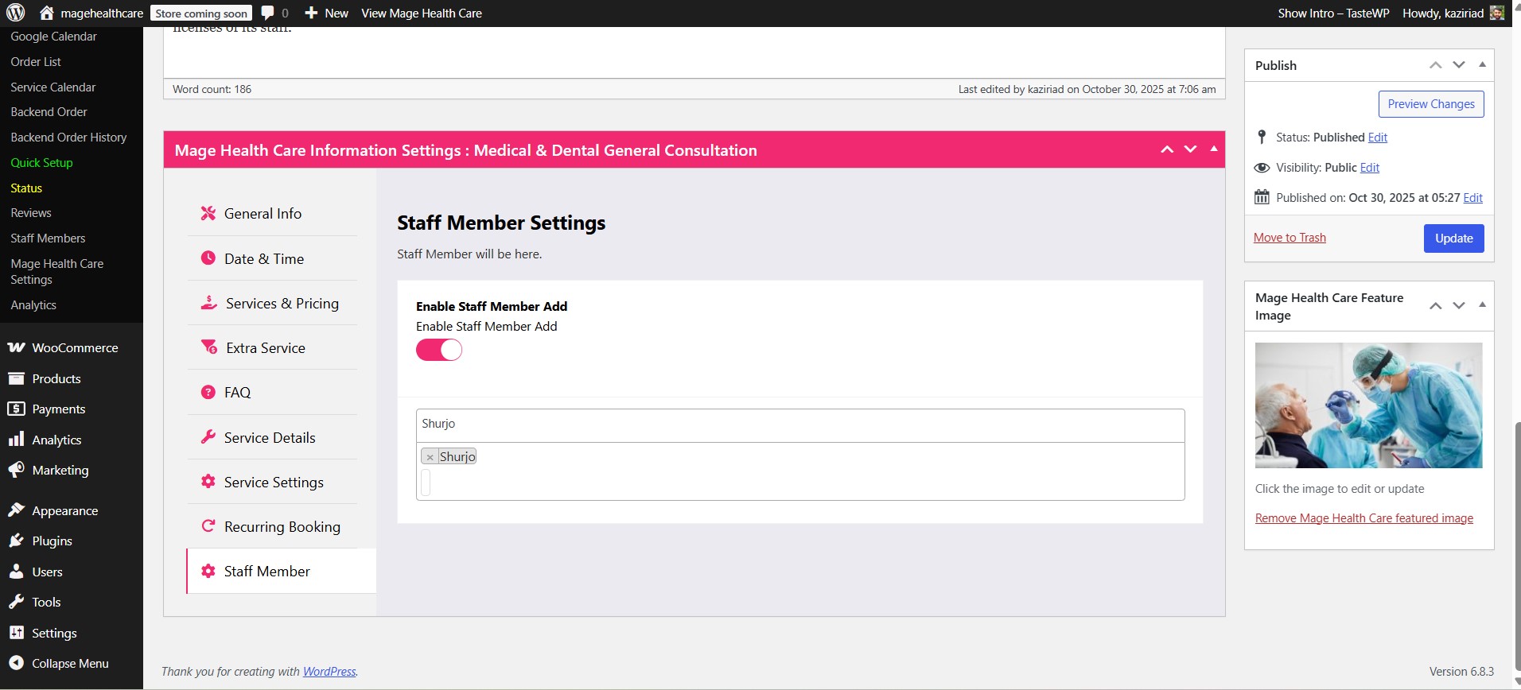The image size is (1521, 690).
Task: Remove Shurjo tag with x icon
Action: tap(430, 457)
